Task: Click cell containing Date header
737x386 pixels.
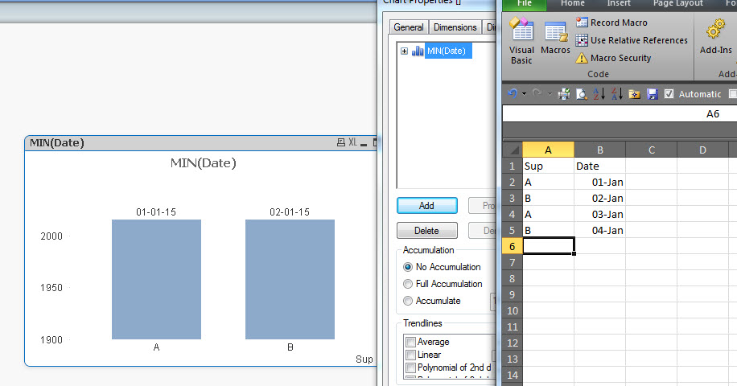Action: click(x=599, y=166)
